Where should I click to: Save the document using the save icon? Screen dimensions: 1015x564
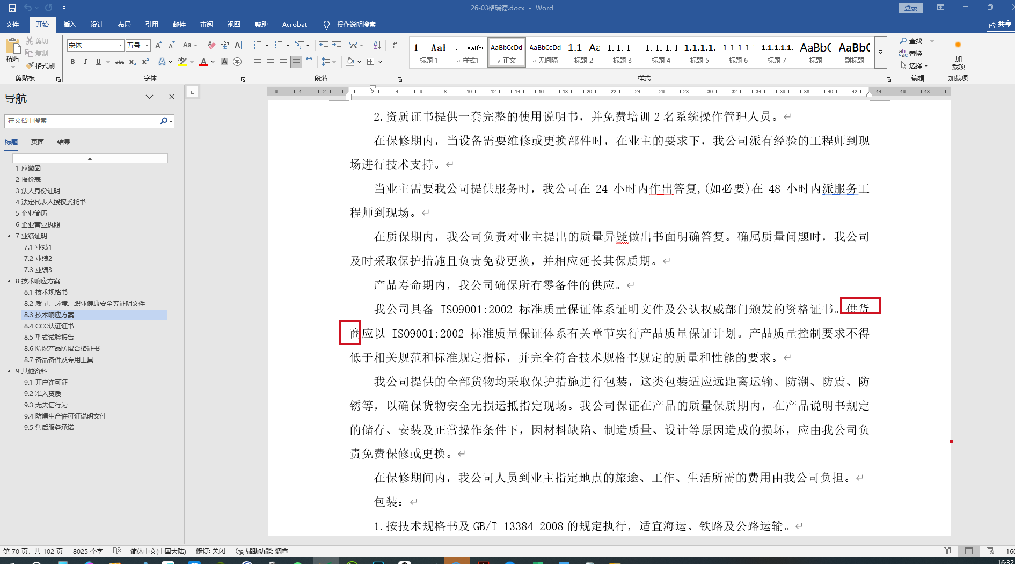pyautogui.click(x=12, y=8)
